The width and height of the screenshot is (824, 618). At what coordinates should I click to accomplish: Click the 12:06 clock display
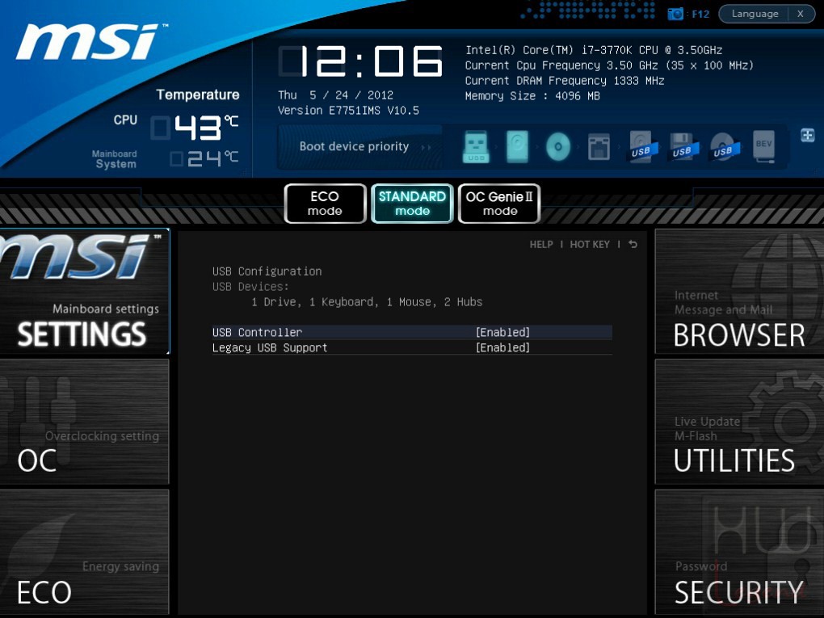click(361, 61)
